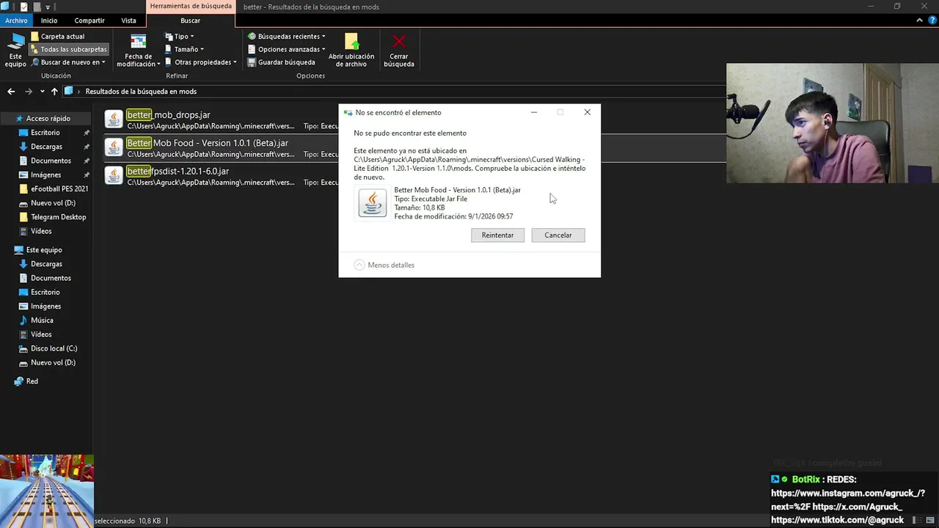Click quick access new folder icon

[x=36, y=7]
